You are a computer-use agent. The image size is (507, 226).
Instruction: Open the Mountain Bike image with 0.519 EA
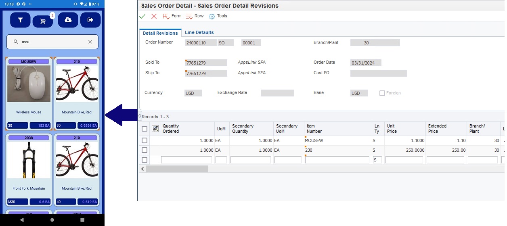pos(77,160)
